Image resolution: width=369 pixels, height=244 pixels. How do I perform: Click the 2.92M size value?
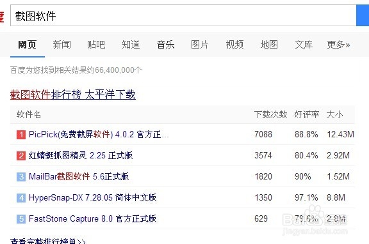pyautogui.click(x=338, y=155)
